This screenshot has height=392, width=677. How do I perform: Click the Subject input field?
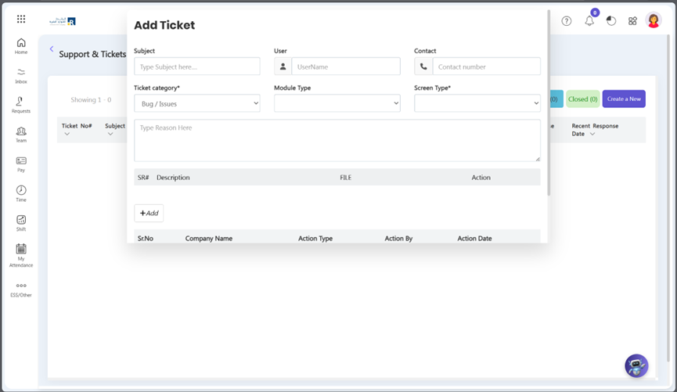point(196,67)
